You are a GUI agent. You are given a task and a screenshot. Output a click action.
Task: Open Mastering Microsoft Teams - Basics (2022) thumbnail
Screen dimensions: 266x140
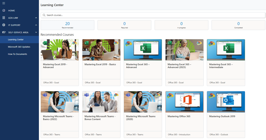60,102
